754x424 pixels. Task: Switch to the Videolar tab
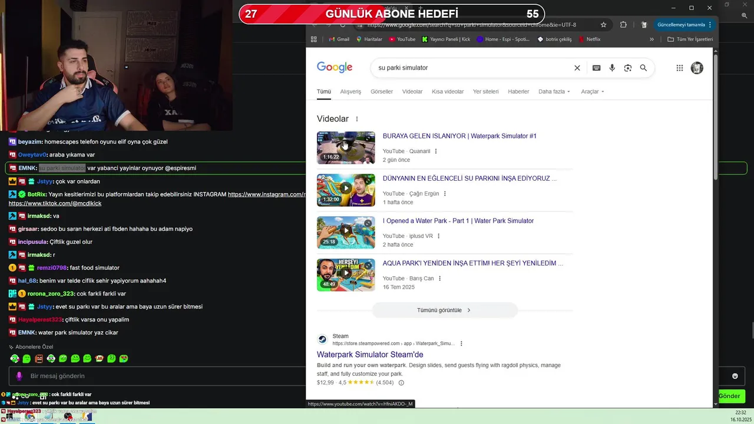[x=412, y=92]
